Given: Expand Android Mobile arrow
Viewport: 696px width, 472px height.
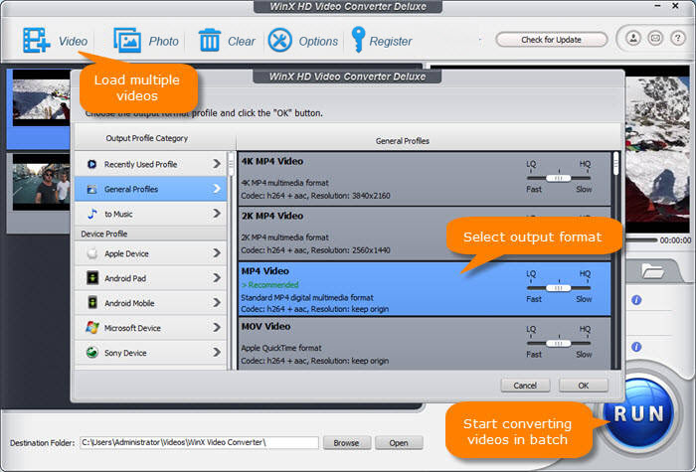Looking at the screenshot, I should pos(217,303).
